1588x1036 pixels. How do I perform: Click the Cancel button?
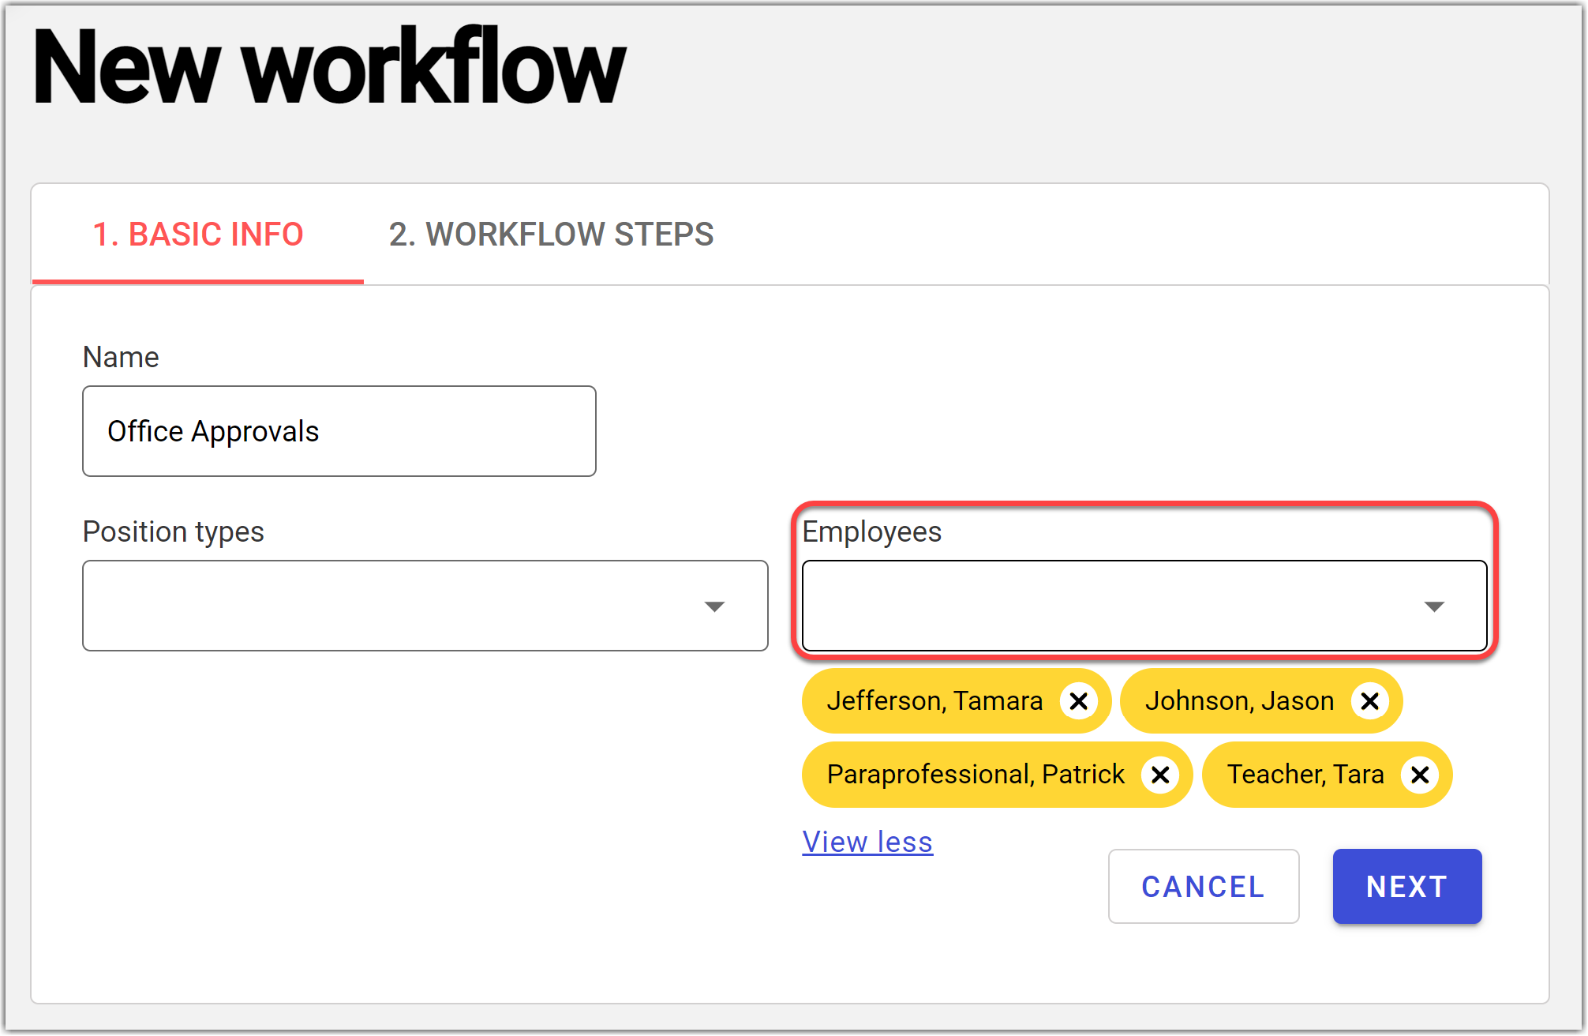[x=1203, y=887]
